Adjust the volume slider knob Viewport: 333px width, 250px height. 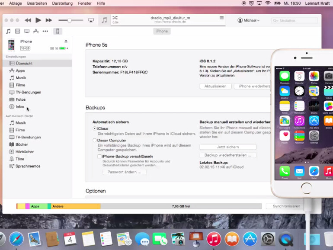tap(70, 20)
